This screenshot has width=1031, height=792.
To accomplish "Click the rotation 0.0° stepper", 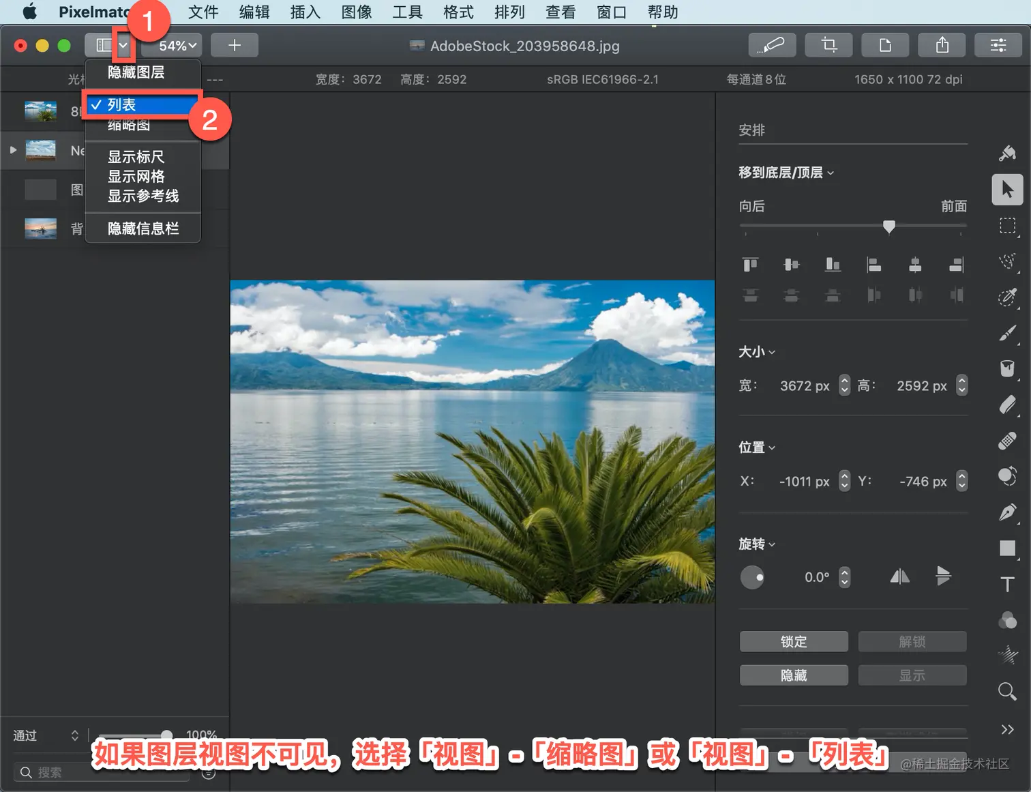I will coord(844,577).
